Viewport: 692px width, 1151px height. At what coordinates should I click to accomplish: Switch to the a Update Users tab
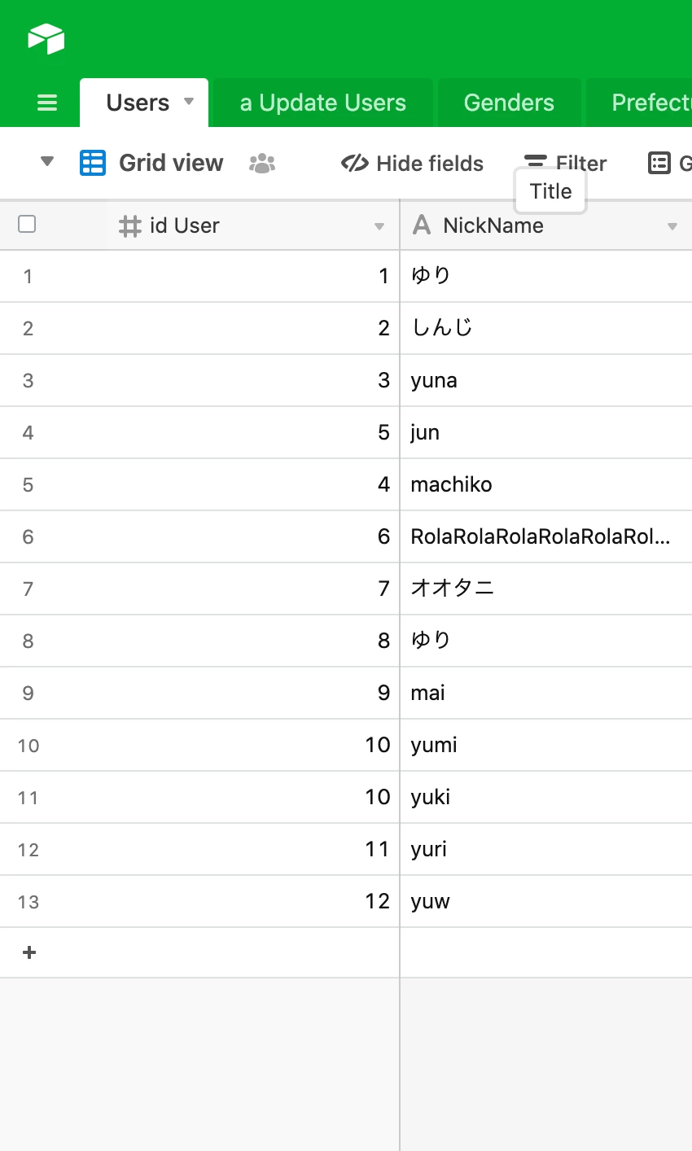click(x=323, y=103)
